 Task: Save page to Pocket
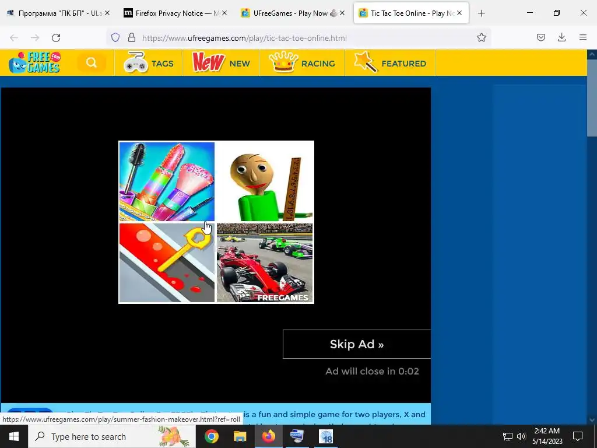tap(541, 37)
